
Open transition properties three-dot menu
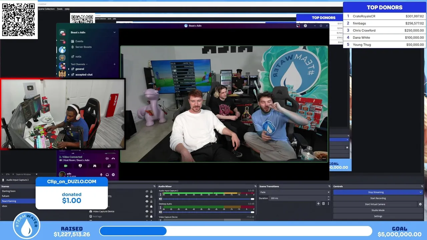coord(328,203)
